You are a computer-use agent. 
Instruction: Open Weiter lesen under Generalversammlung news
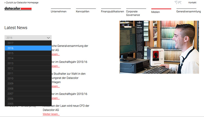[55, 54]
